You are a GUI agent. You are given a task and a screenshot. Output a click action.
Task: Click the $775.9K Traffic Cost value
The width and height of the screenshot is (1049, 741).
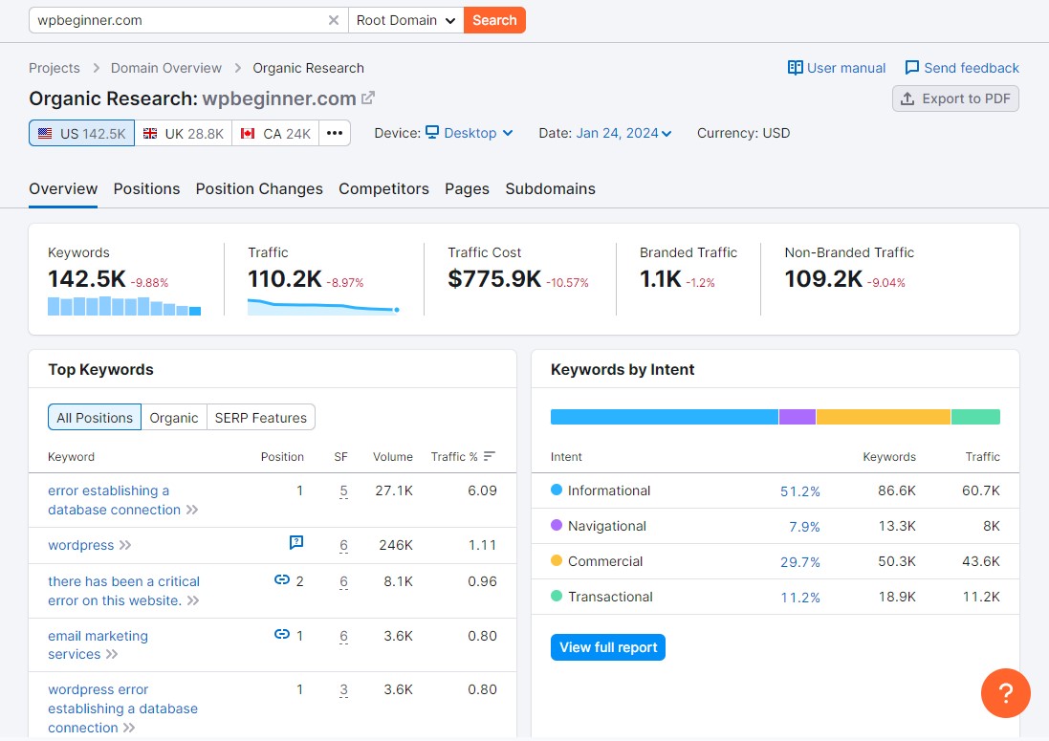pos(494,279)
